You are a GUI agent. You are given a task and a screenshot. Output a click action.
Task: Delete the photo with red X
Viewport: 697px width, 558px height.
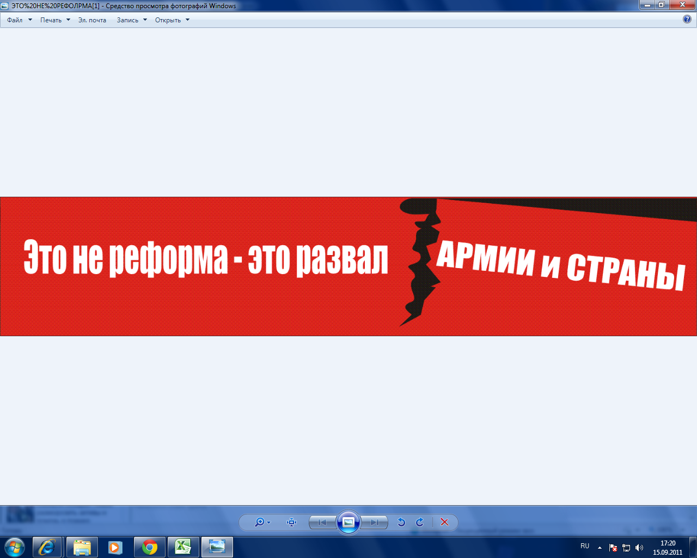[x=444, y=522]
